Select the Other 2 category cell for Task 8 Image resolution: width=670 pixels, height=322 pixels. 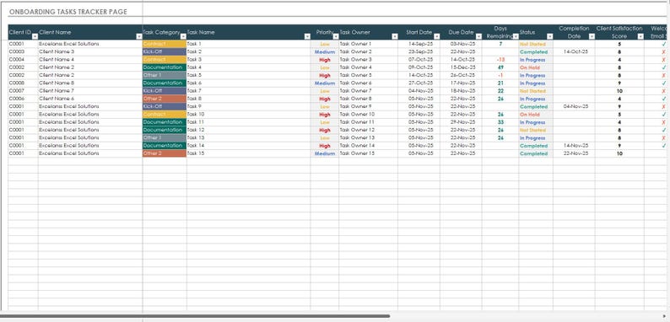coord(165,99)
